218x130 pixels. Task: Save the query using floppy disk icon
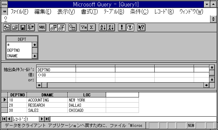click(x=23, y=27)
